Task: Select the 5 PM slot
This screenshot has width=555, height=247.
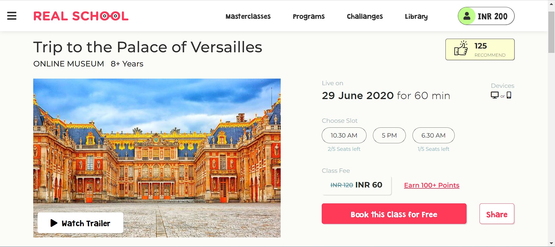Action: pos(389,135)
